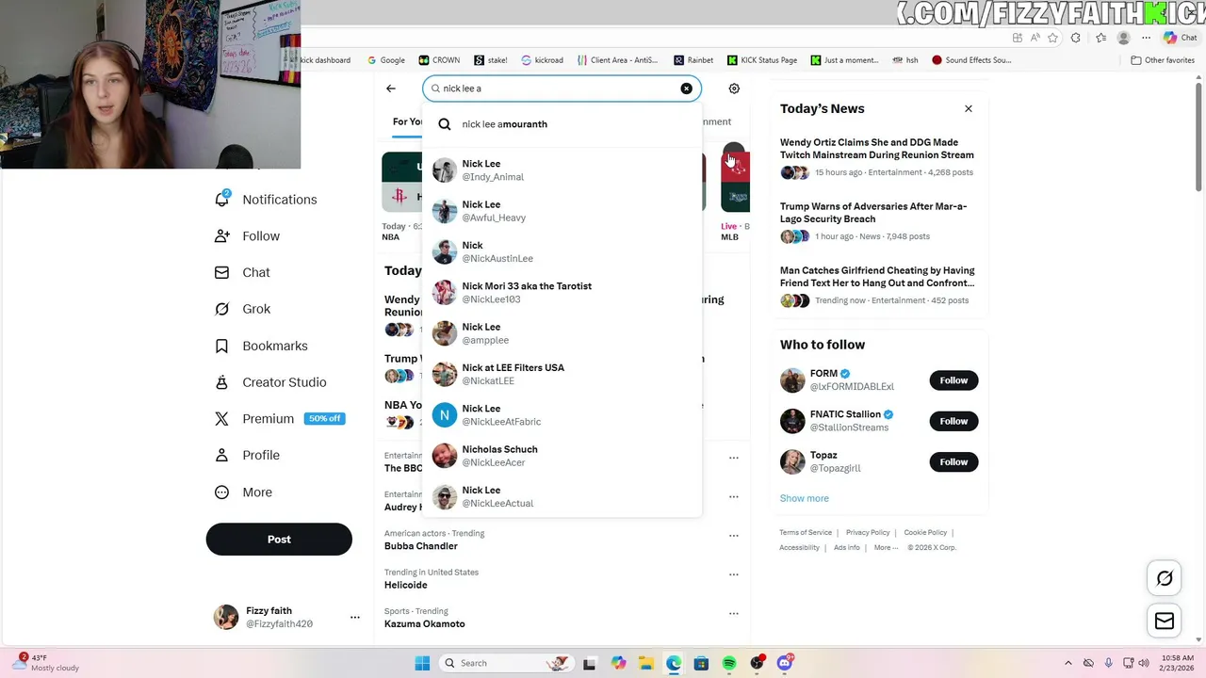This screenshot has height=678, width=1206.
Task: Close the Today's News panel
Action: coord(969,109)
